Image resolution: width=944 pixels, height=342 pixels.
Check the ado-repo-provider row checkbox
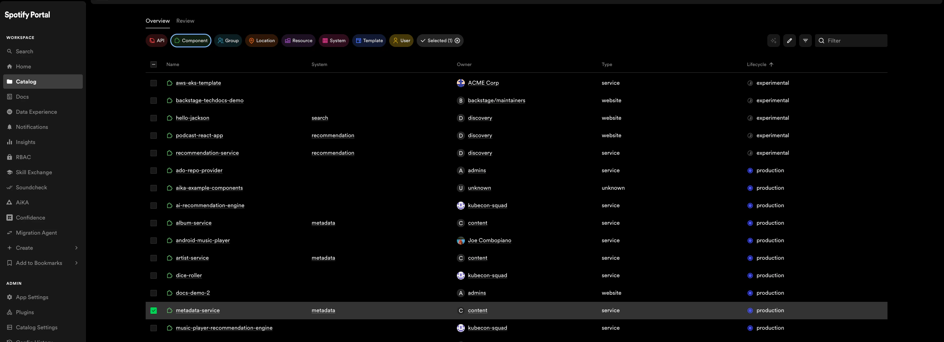[x=154, y=170]
